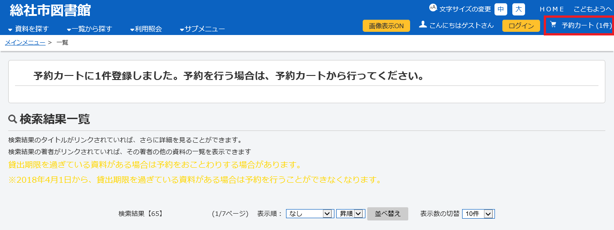Click the 文字サイズの変更 text-size icon
This screenshot has height=230, width=614.
coord(433,8)
